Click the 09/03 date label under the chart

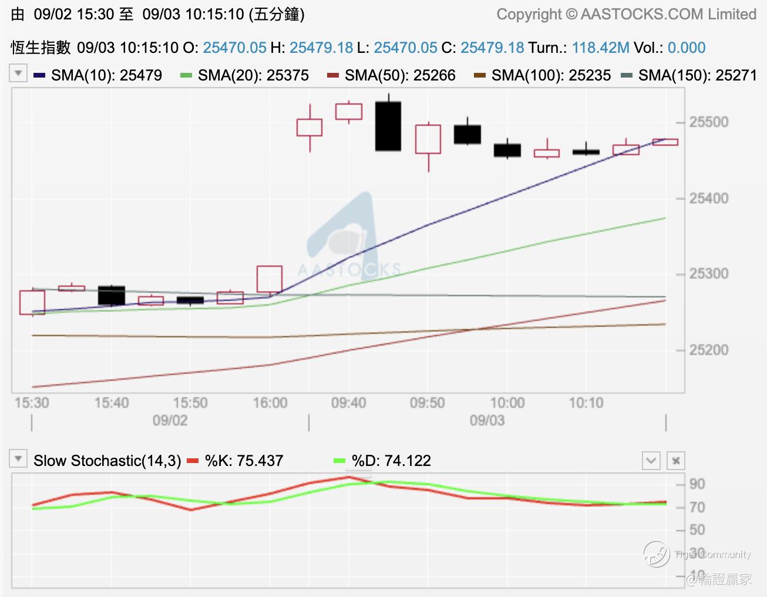tap(487, 421)
